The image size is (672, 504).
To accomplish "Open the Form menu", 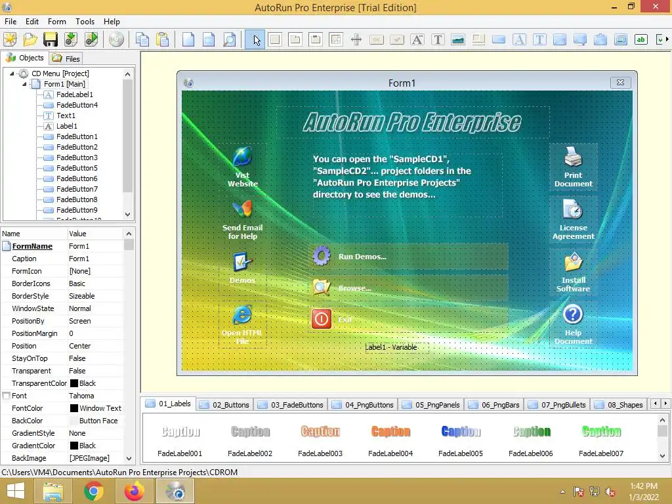I will pyautogui.click(x=57, y=22).
